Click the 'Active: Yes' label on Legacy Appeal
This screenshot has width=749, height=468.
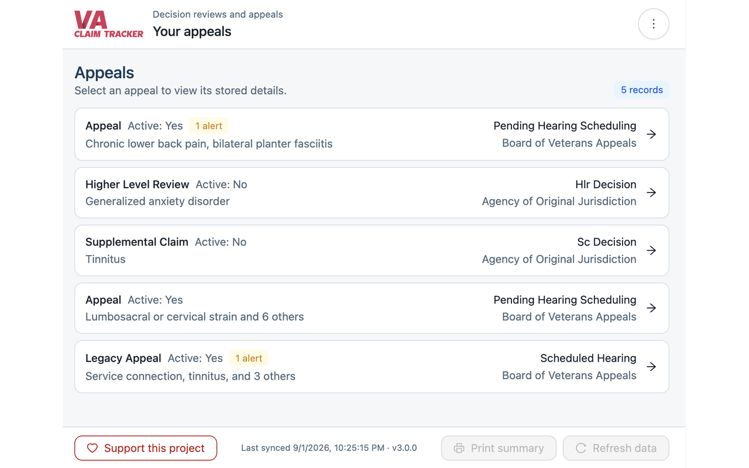[x=195, y=358]
